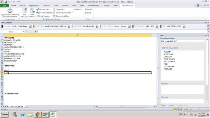Open Chrome from the taskbar
Screen dimensions: 210x118
(38, 114)
